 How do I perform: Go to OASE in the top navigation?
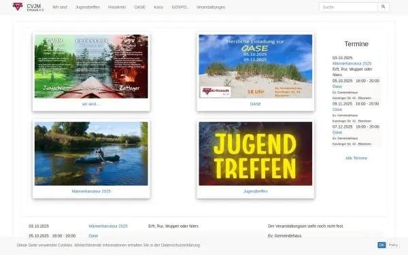(x=139, y=7)
